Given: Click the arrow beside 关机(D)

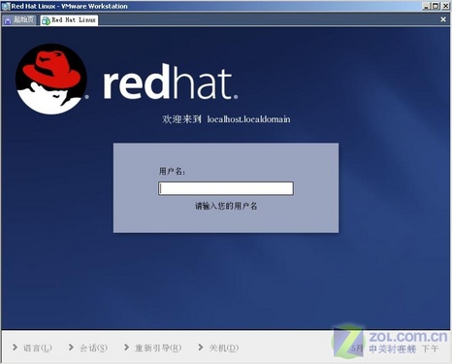Looking at the screenshot, I should [x=201, y=347].
